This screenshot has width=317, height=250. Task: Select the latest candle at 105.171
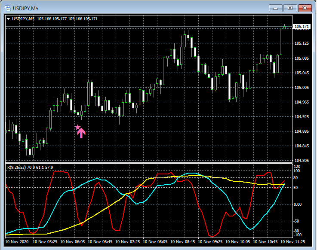click(284, 27)
